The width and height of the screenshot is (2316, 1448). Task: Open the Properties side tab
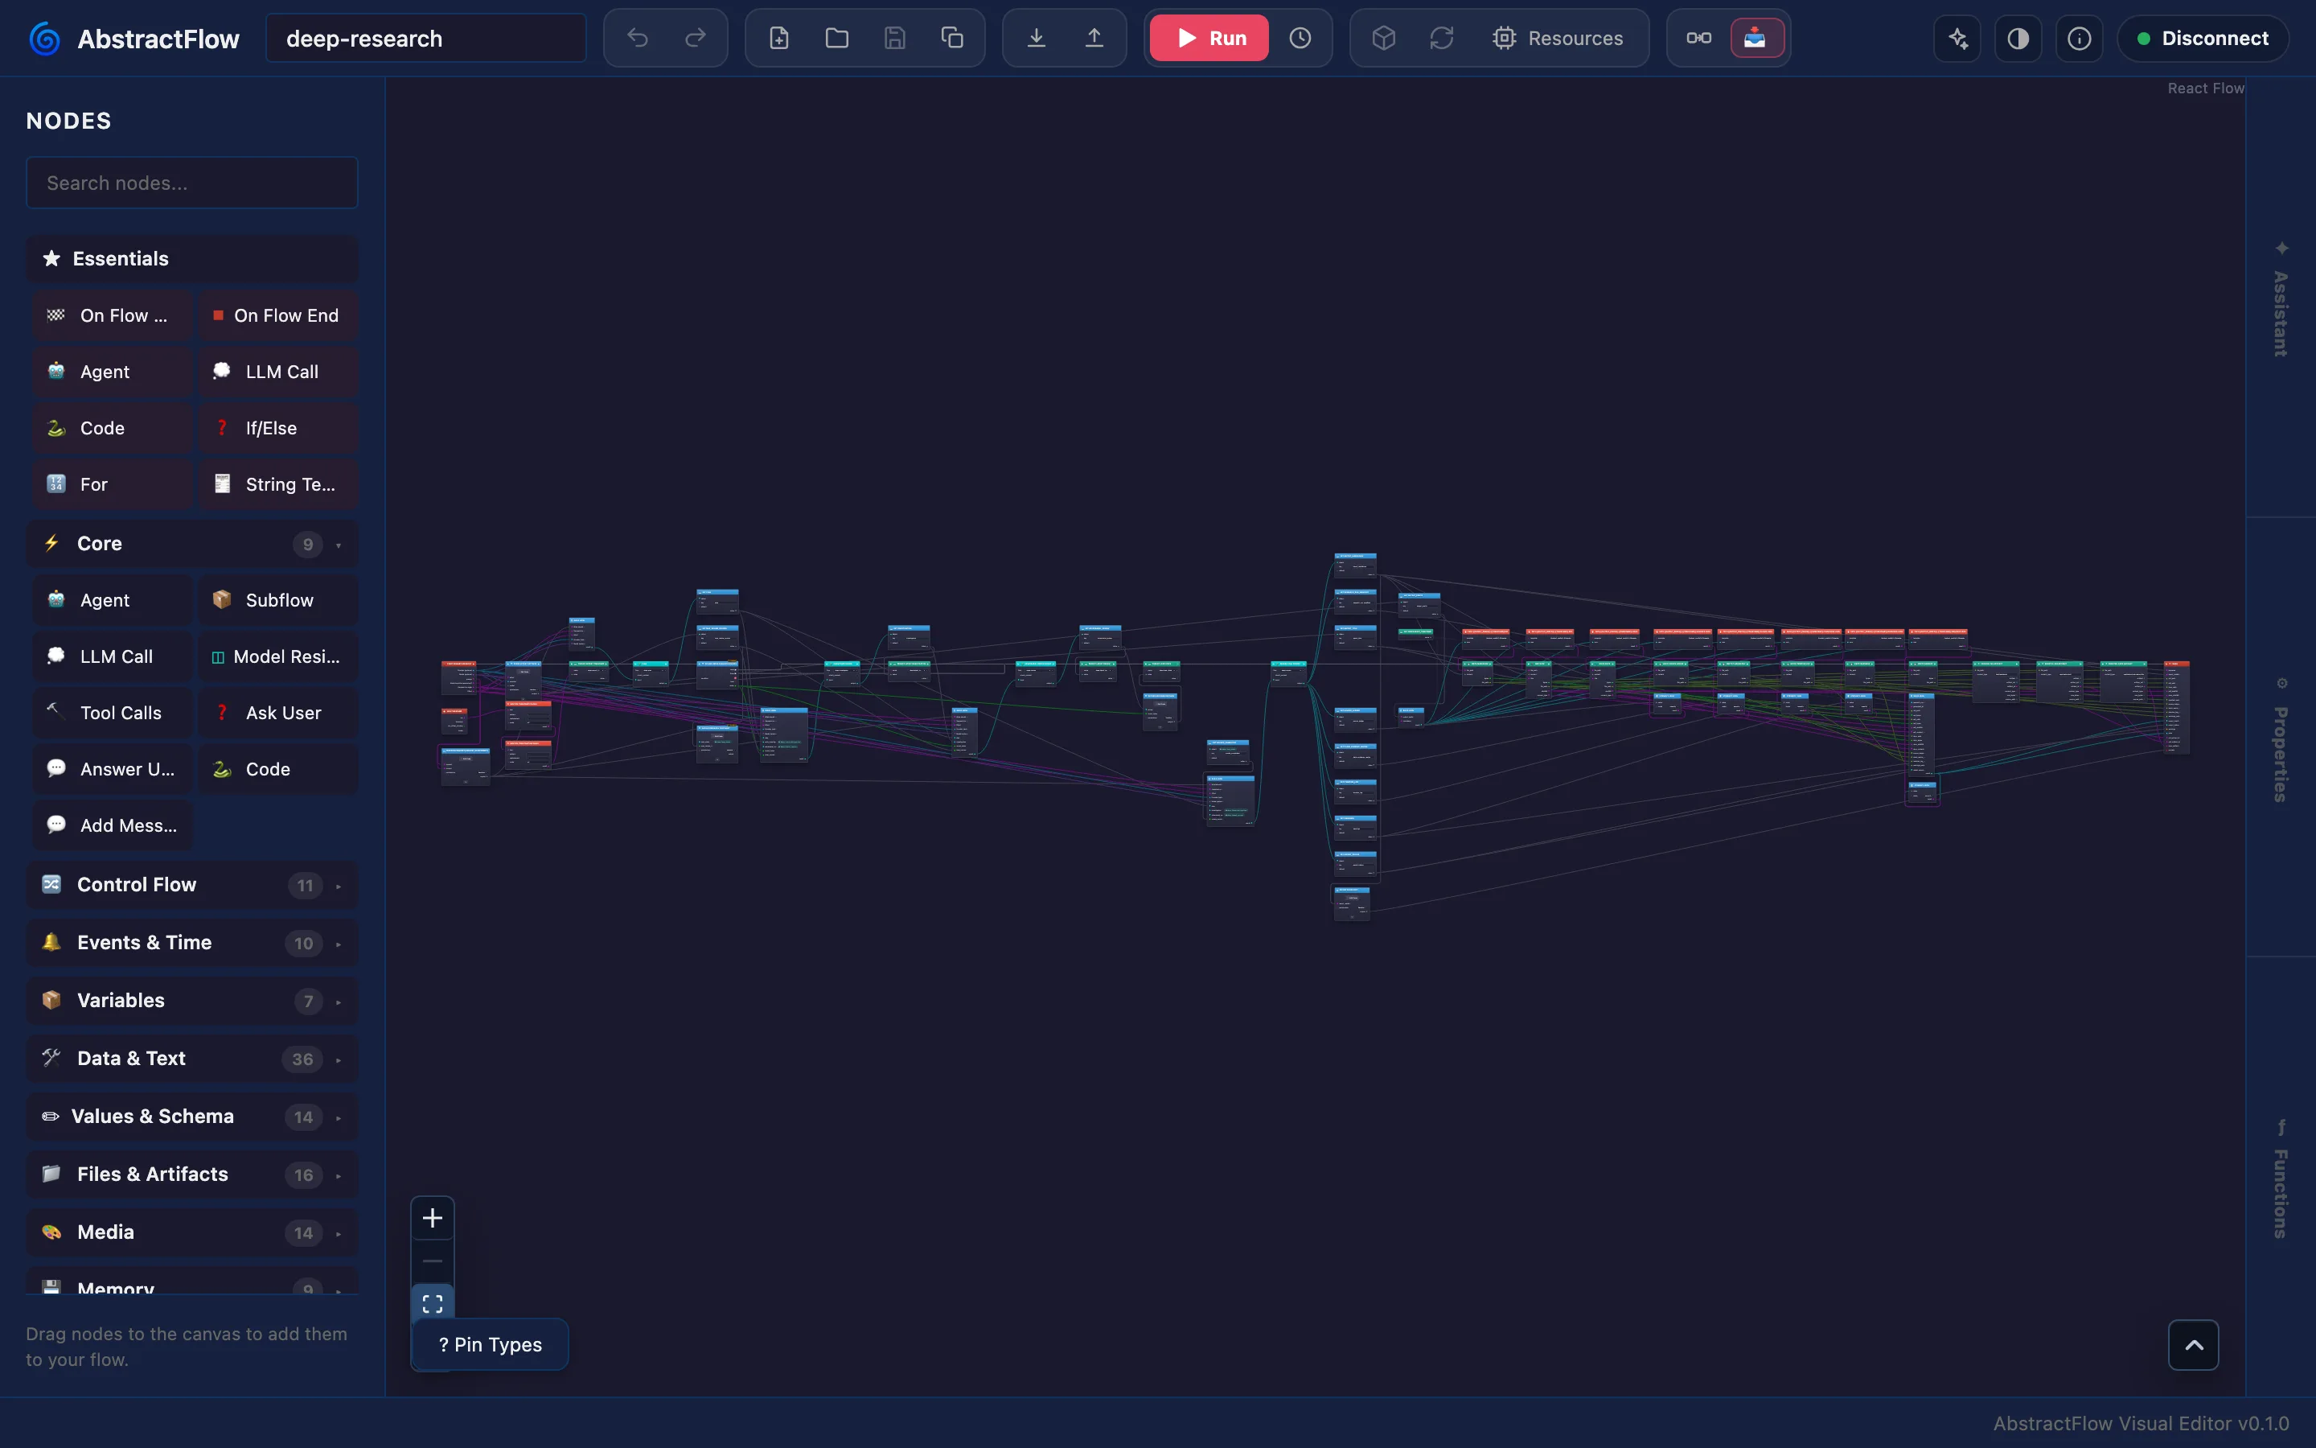point(2281,738)
